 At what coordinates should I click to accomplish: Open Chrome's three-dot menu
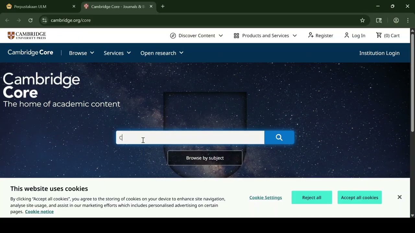coord(408,20)
